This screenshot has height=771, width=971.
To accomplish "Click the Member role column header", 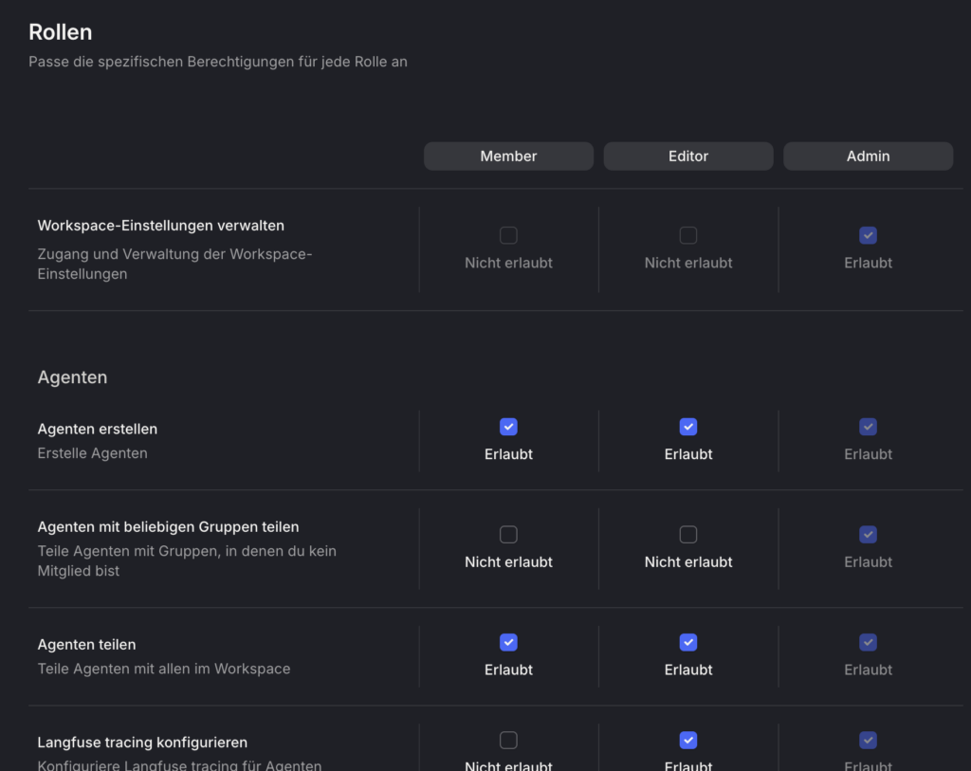I will point(508,156).
